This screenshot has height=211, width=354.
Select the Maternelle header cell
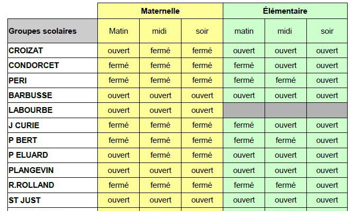tap(160, 11)
